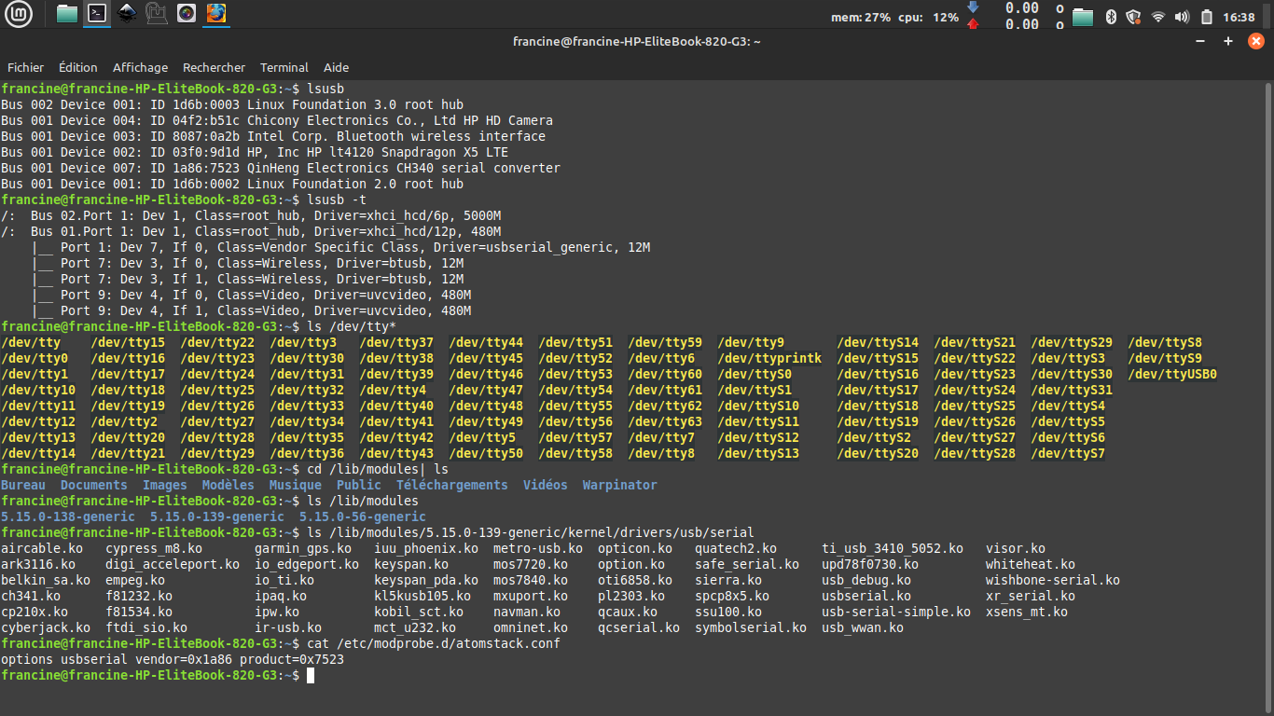Click the terminal launcher in the panel
The image size is (1274, 716).
click(x=97, y=14)
